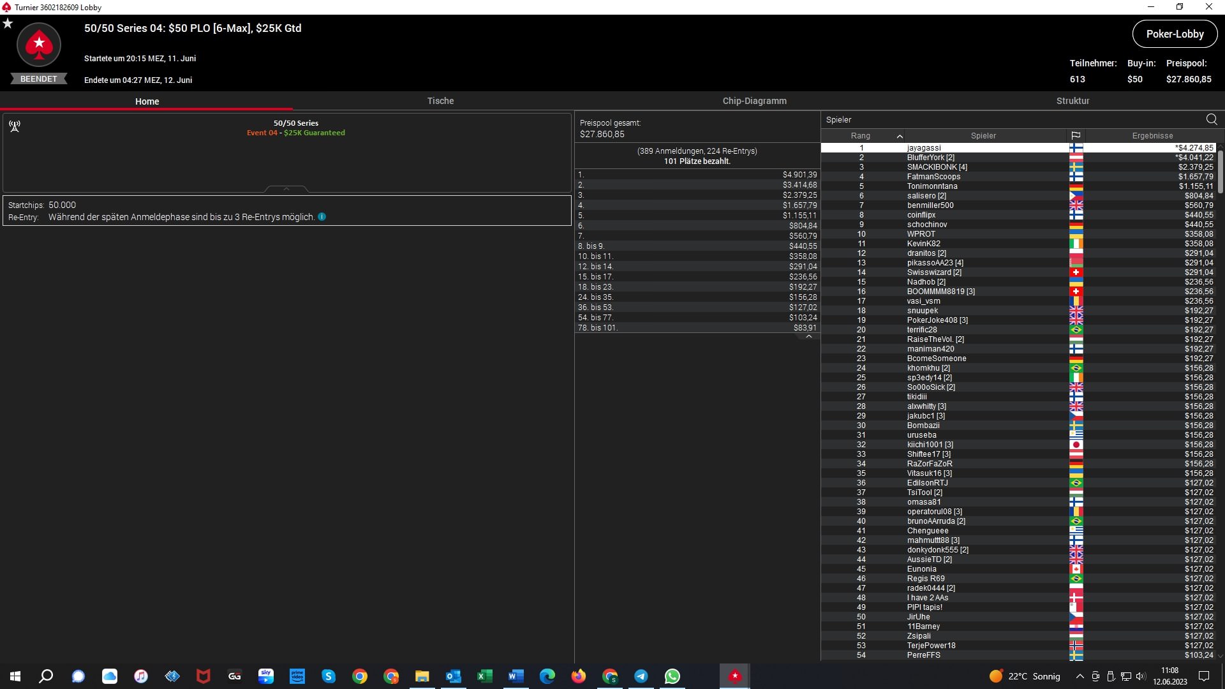The image size is (1225, 689).
Task: Click the favorite star icon at top left
Action: [8, 24]
